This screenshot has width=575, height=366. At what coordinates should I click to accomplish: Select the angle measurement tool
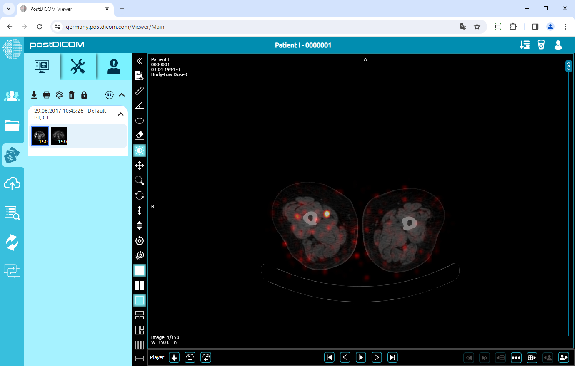pos(140,106)
